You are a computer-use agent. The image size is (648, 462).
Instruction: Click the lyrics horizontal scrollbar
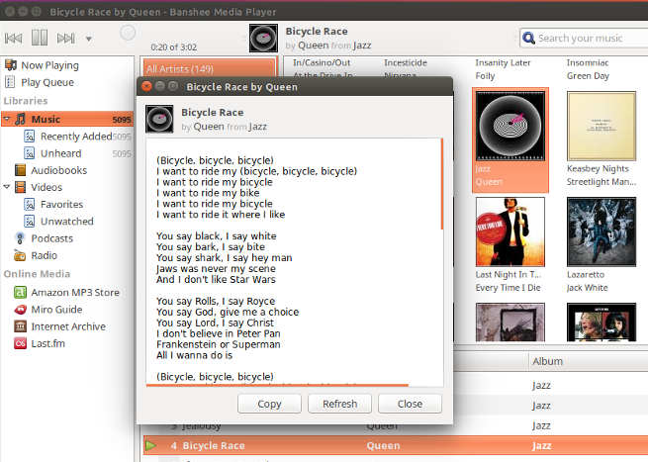277,385
